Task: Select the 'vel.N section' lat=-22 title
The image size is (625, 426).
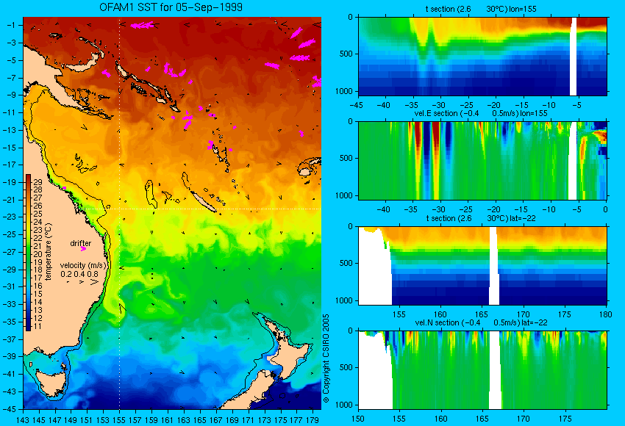Action: pos(481,322)
